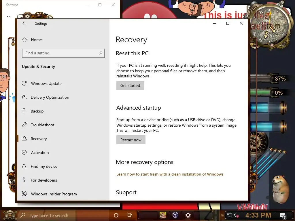Click the muted volume icon in tray
Image resolution: width=295 pixels, height=221 pixels.
[236, 215]
